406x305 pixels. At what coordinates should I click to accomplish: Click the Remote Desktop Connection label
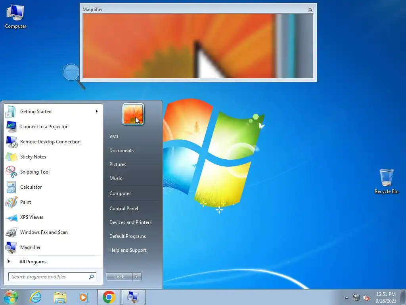click(x=50, y=142)
